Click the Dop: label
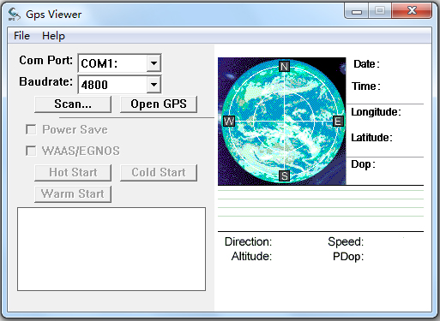Screen dimensions: 440x321 pyautogui.click(x=363, y=164)
